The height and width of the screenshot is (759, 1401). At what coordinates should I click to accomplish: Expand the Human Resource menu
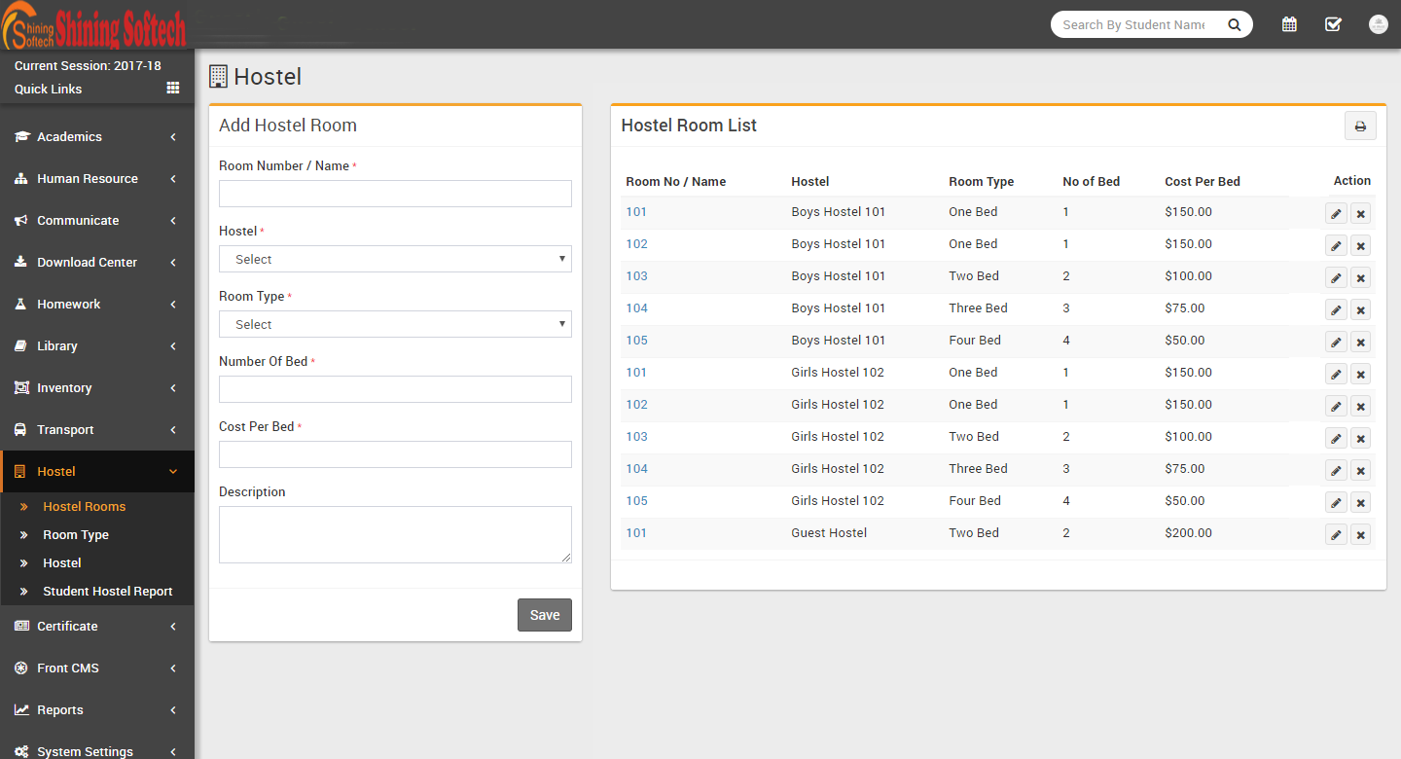[x=97, y=178]
